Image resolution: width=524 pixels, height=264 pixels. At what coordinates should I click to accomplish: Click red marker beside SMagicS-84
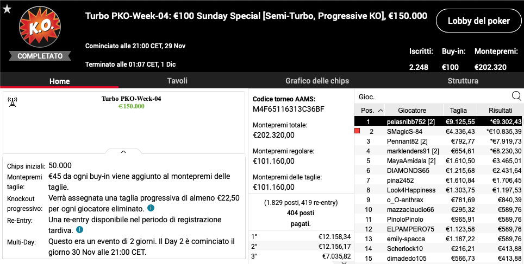(357, 131)
